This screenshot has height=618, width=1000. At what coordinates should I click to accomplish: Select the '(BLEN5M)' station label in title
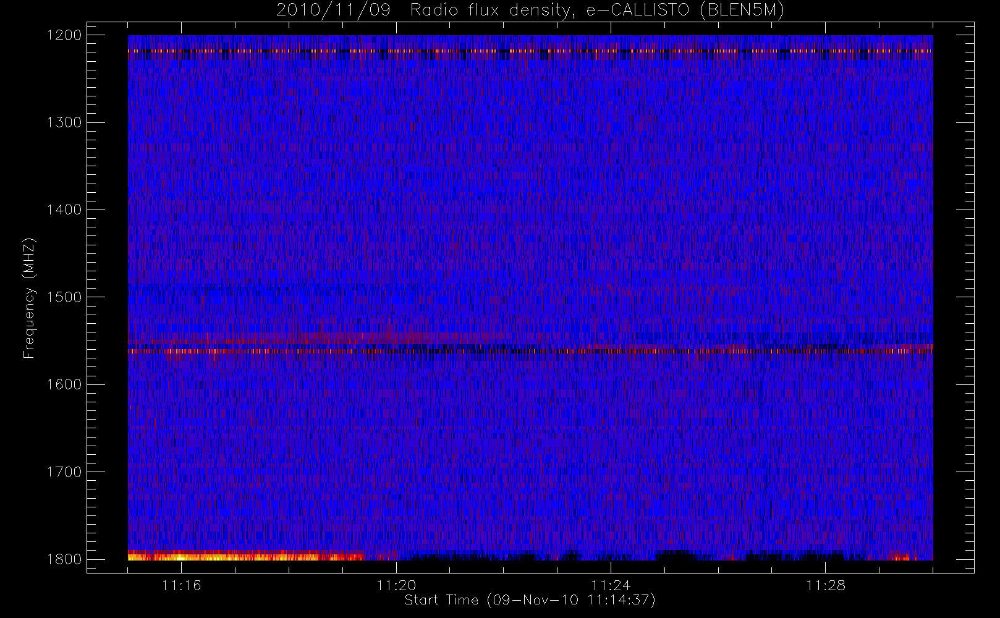tap(742, 11)
